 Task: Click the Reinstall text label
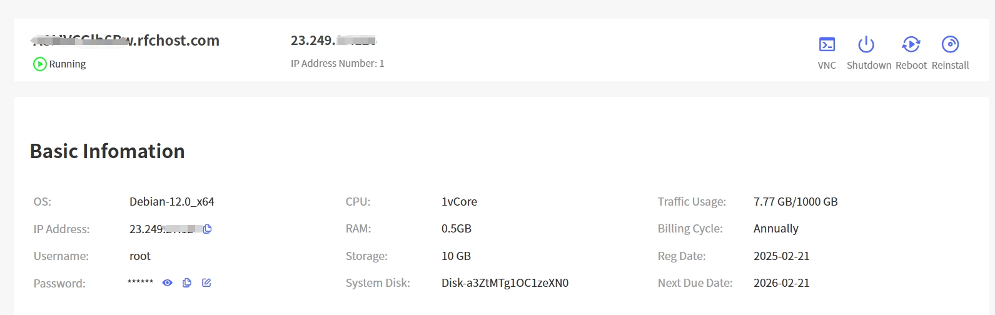pyautogui.click(x=950, y=65)
